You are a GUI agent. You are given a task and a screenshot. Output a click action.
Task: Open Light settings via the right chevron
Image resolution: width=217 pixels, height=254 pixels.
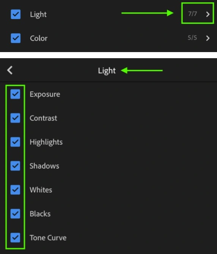coord(208,14)
